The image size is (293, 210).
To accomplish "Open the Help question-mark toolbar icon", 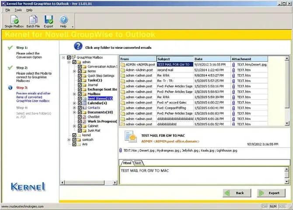I will click(63, 19).
